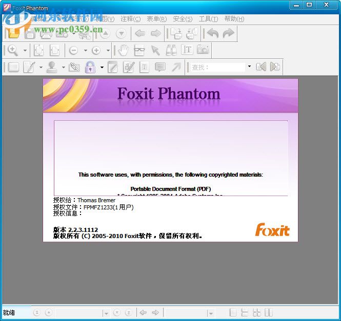Click the glasses reading-mode icon
Screen dimensions: 341x321
click(x=139, y=50)
